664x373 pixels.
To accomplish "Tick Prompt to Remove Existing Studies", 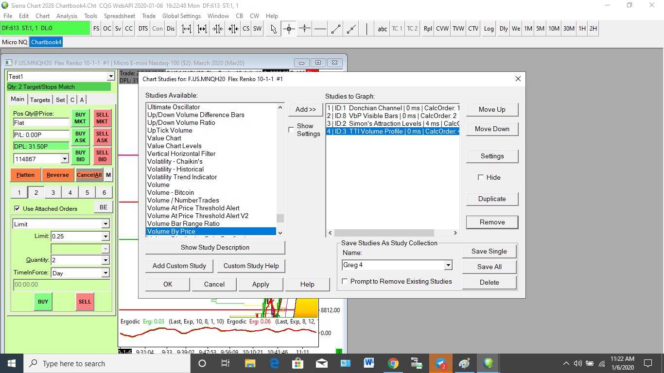I will click(x=345, y=281).
